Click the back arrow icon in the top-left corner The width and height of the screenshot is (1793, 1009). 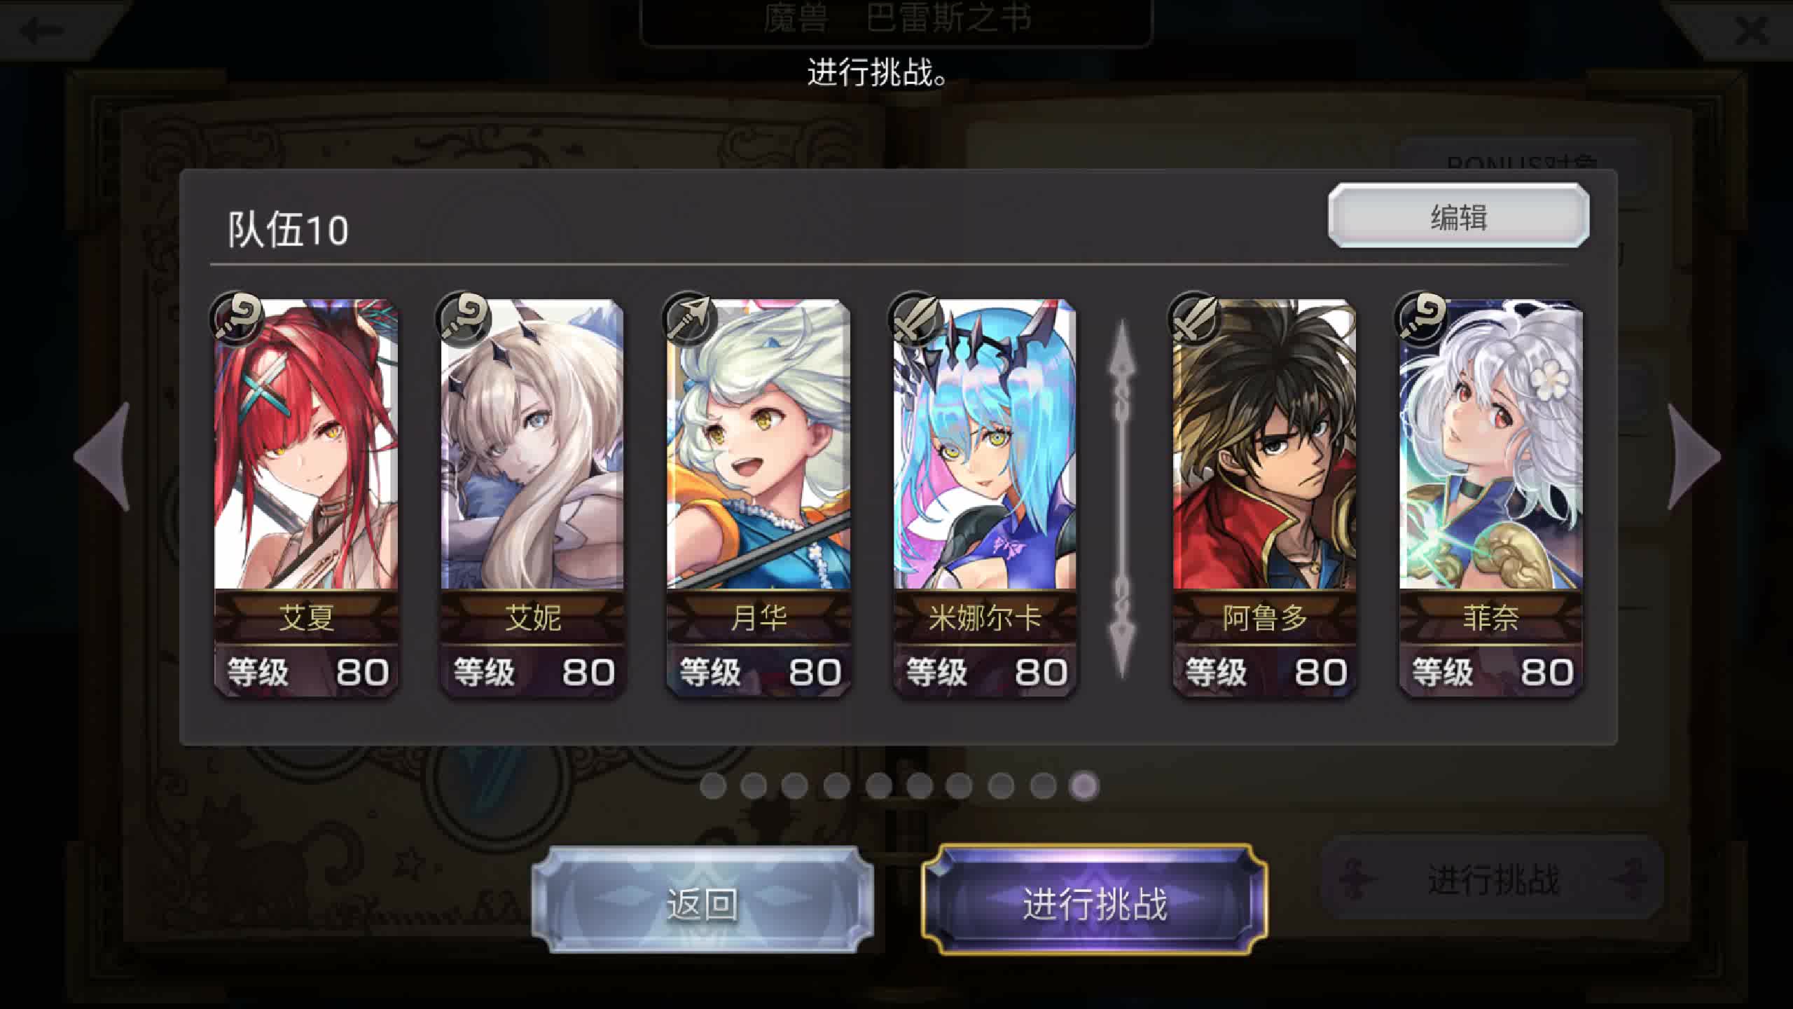pyautogui.click(x=42, y=29)
